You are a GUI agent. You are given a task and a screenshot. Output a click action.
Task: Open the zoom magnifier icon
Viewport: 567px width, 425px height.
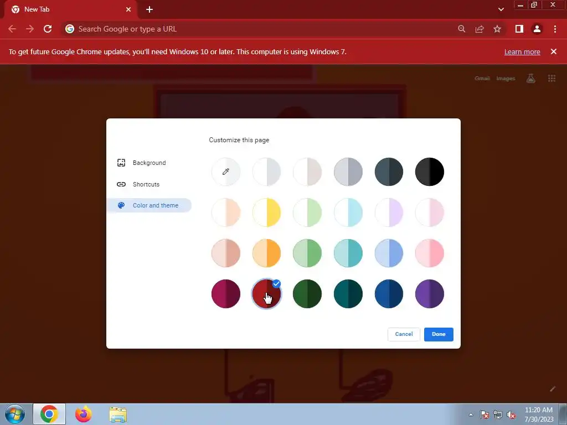point(461,29)
